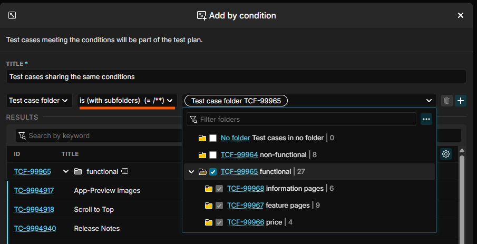This screenshot has height=244, width=477.
Task: Open the 'is (with subfolders)' operator dropdown
Action: (x=126, y=101)
